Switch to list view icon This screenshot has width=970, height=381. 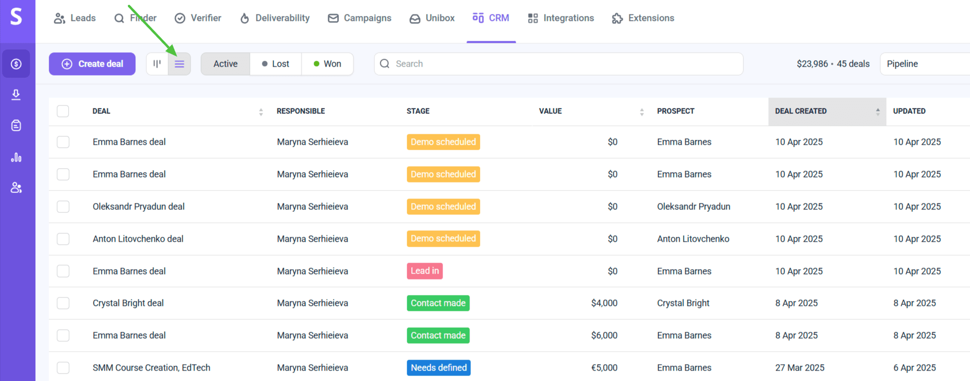click(x=179, y=64)
